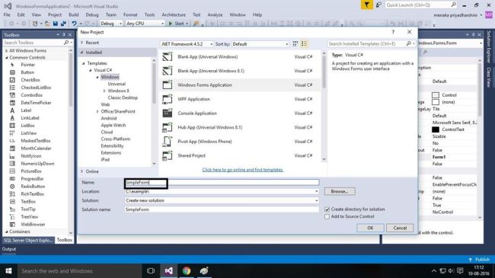
Task: Select the RadioButton control in Toolbox
Action: pos(33,187)
